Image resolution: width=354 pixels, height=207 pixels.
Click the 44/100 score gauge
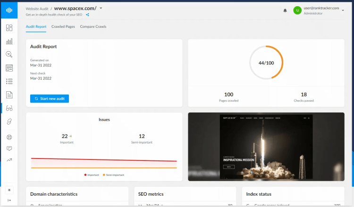click(x=266, y=63)
